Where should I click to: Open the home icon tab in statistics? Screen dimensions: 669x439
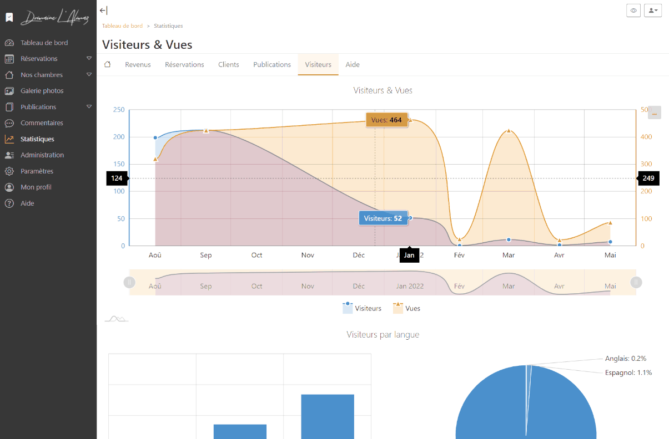(x=108, y=64)
